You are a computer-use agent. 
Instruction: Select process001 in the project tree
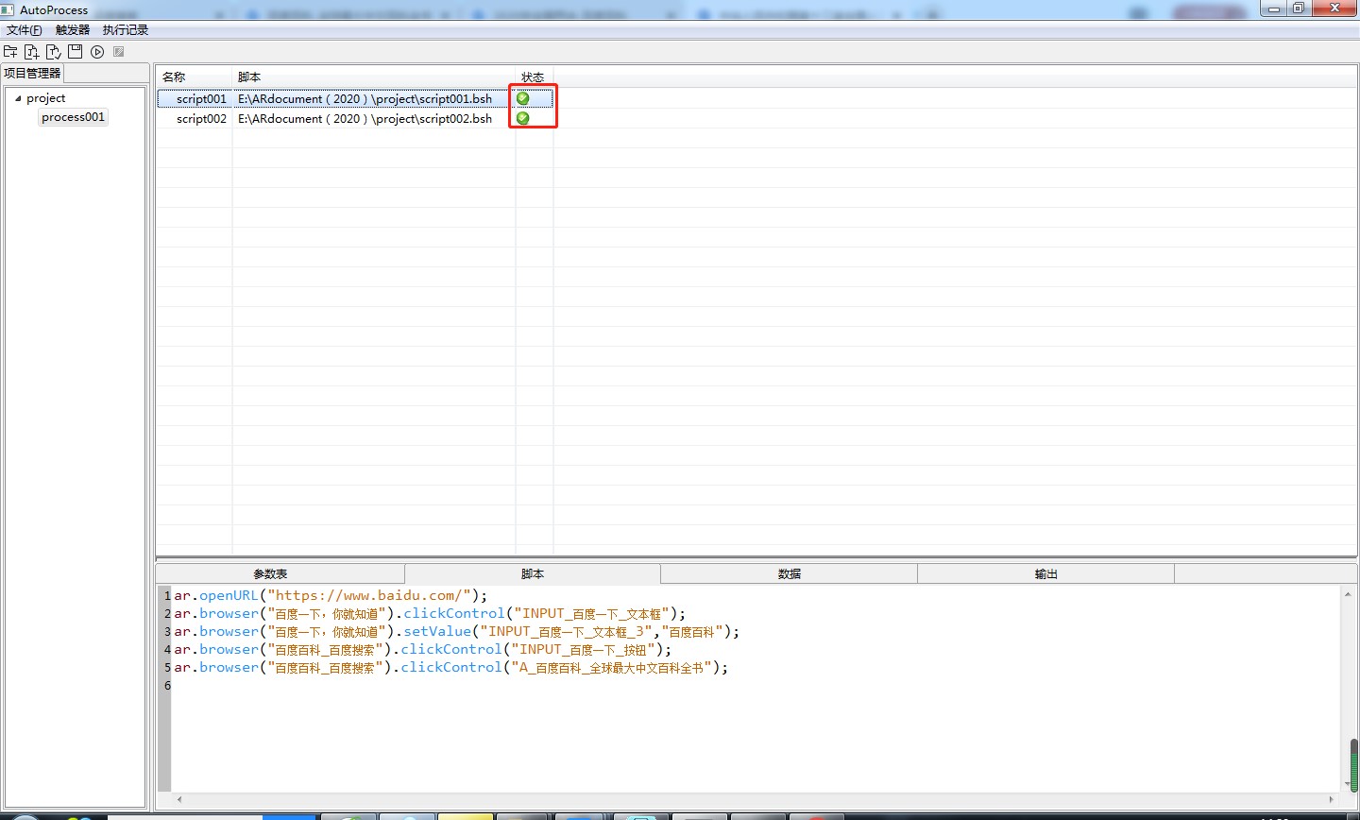[x=73, y=117]
